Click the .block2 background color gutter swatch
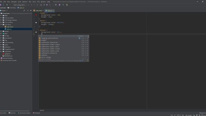206x116 pixels. (36, 32)
